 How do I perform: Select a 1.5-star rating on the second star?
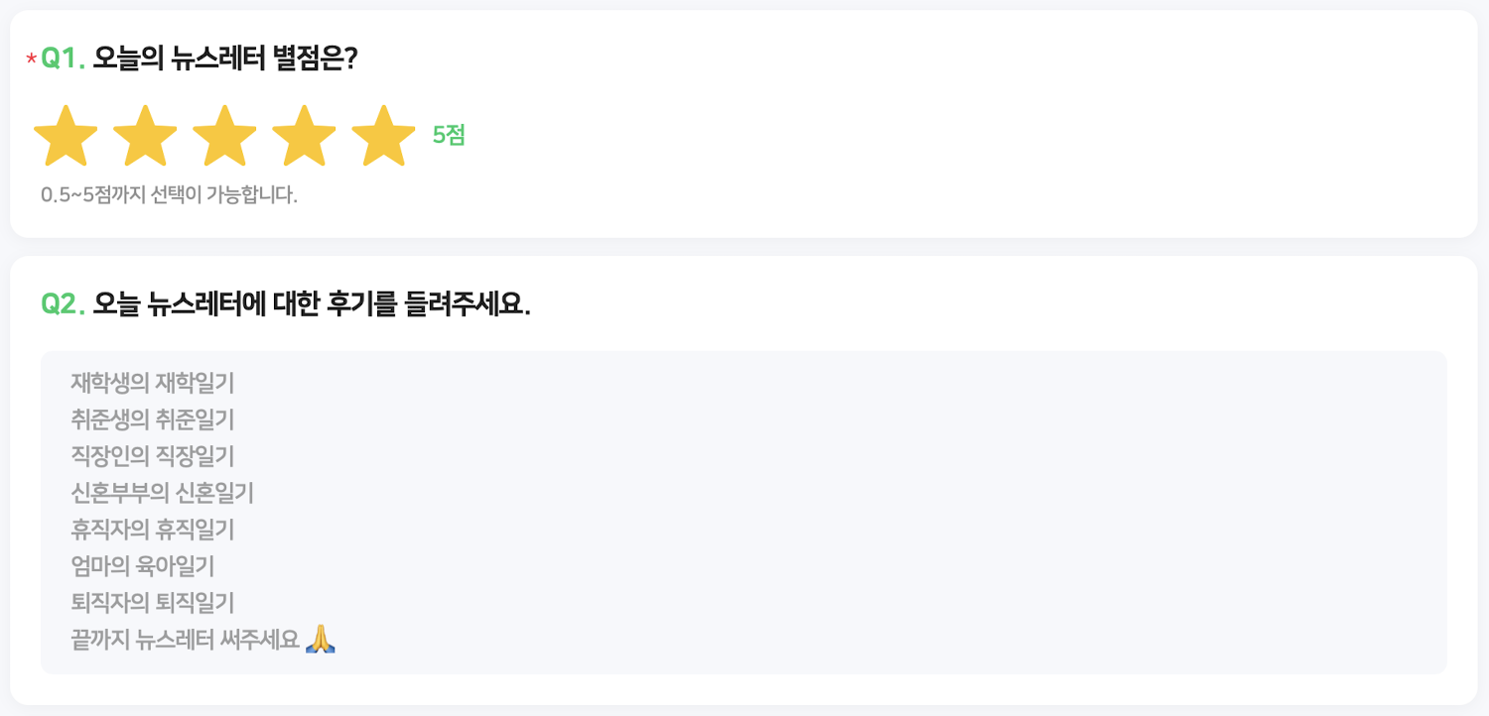129,136
